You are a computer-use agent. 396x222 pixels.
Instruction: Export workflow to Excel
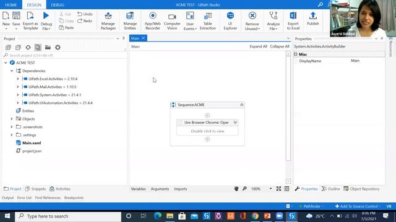click(x=293, y=21)
